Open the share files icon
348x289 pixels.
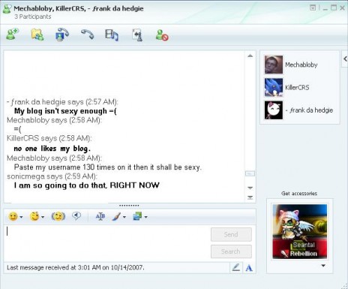(37, 35)
